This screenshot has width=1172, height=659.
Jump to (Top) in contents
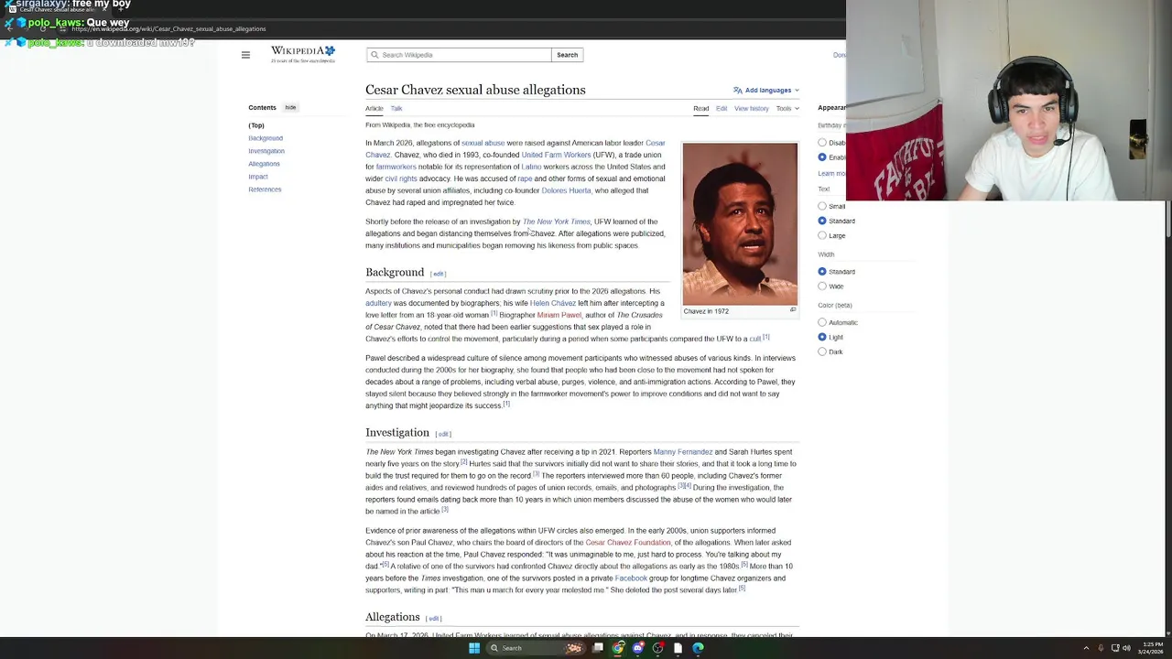256,125
